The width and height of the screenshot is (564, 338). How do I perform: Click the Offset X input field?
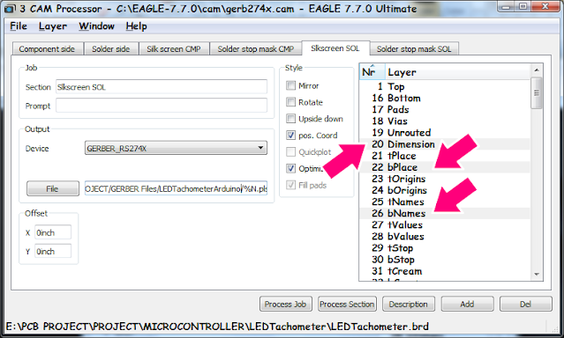53,232
